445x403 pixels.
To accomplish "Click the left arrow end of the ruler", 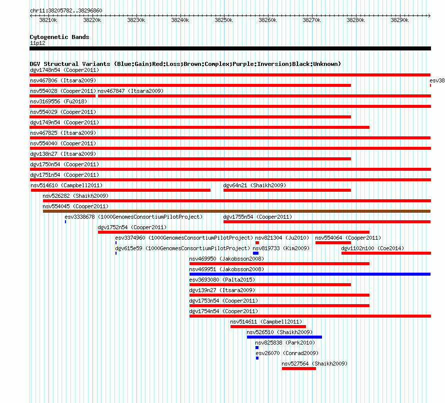I will [31, 15].
